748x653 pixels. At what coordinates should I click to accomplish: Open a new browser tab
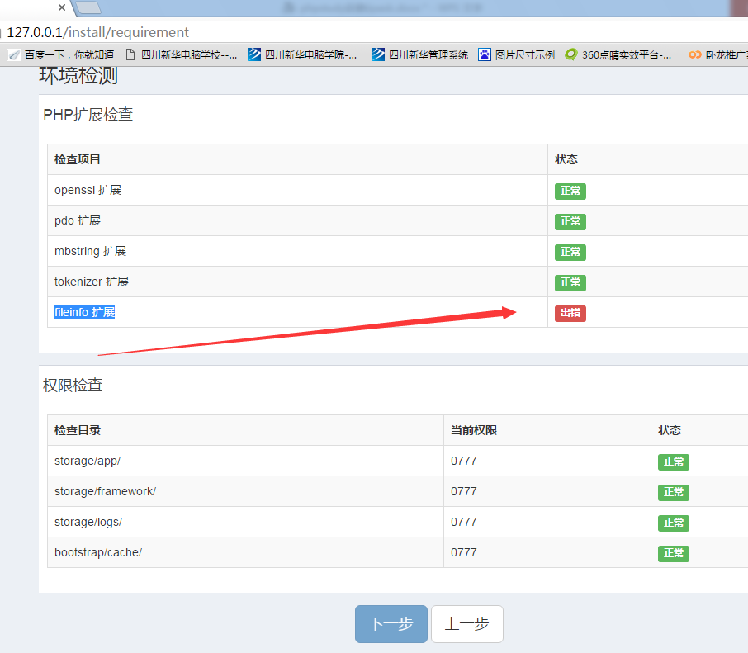click(x=88, y=8)
